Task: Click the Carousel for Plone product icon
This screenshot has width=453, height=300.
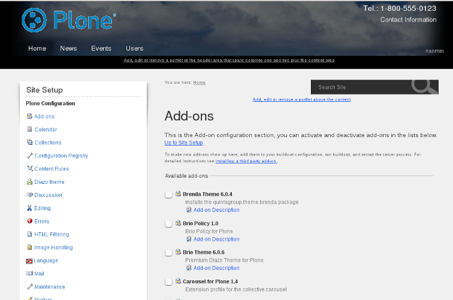Action: coord(178,281)
